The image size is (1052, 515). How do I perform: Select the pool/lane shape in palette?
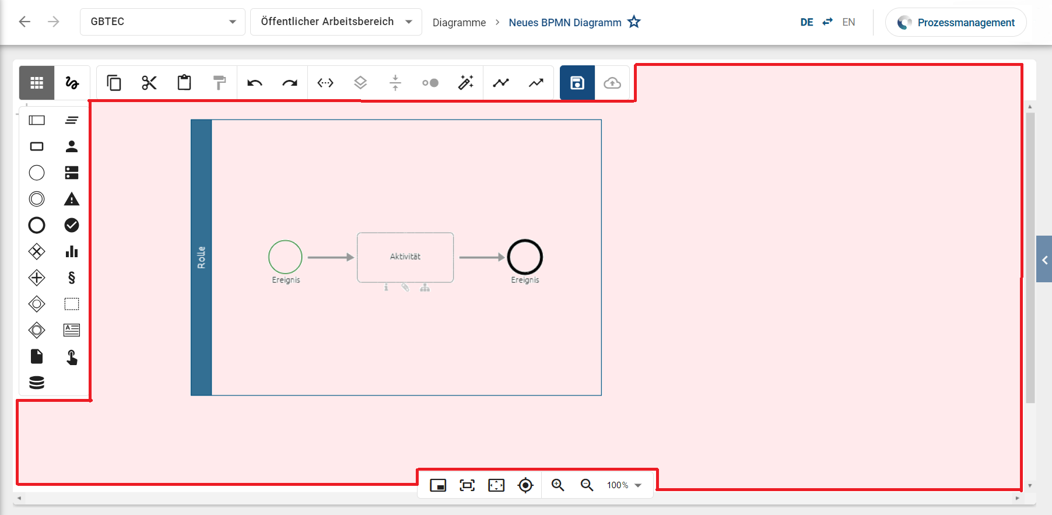coord(37,120)
